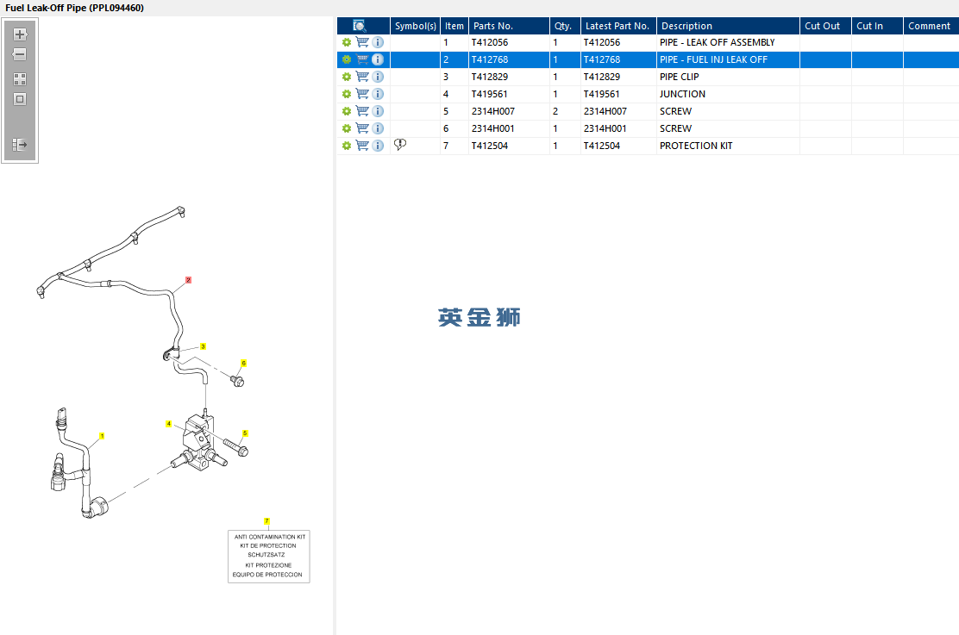Image resolution: width=959 pixels, height=635 pixels.
Task: Click the four-squares grid view icon
Action: pyautogui.click(x=20, y=79)
